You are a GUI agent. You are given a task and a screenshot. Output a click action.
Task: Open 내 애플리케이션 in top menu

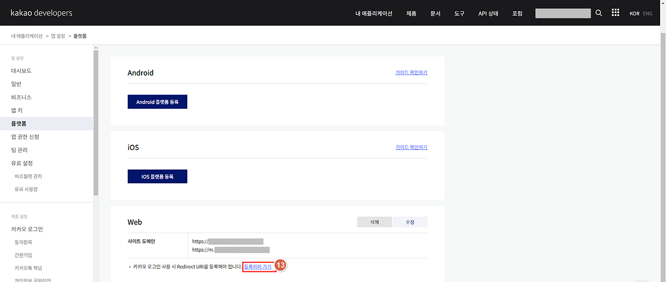374,14
